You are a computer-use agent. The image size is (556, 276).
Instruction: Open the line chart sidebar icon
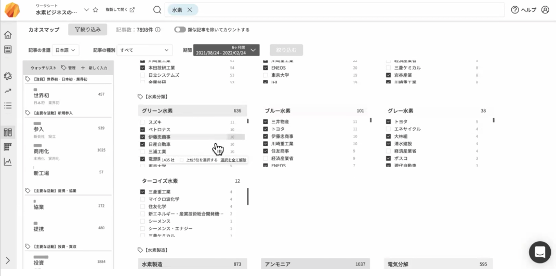(x=8, y=162)
